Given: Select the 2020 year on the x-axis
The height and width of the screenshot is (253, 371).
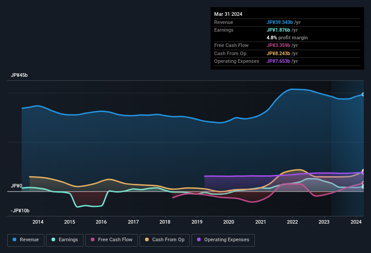Looking at the screenshot, I should tap(229, 222).
